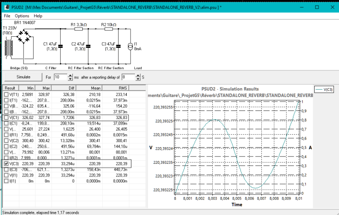Screen dimensions: 339x215
Task: Click the C2 47uF capacitor symbol
Action: click(87, 46)
